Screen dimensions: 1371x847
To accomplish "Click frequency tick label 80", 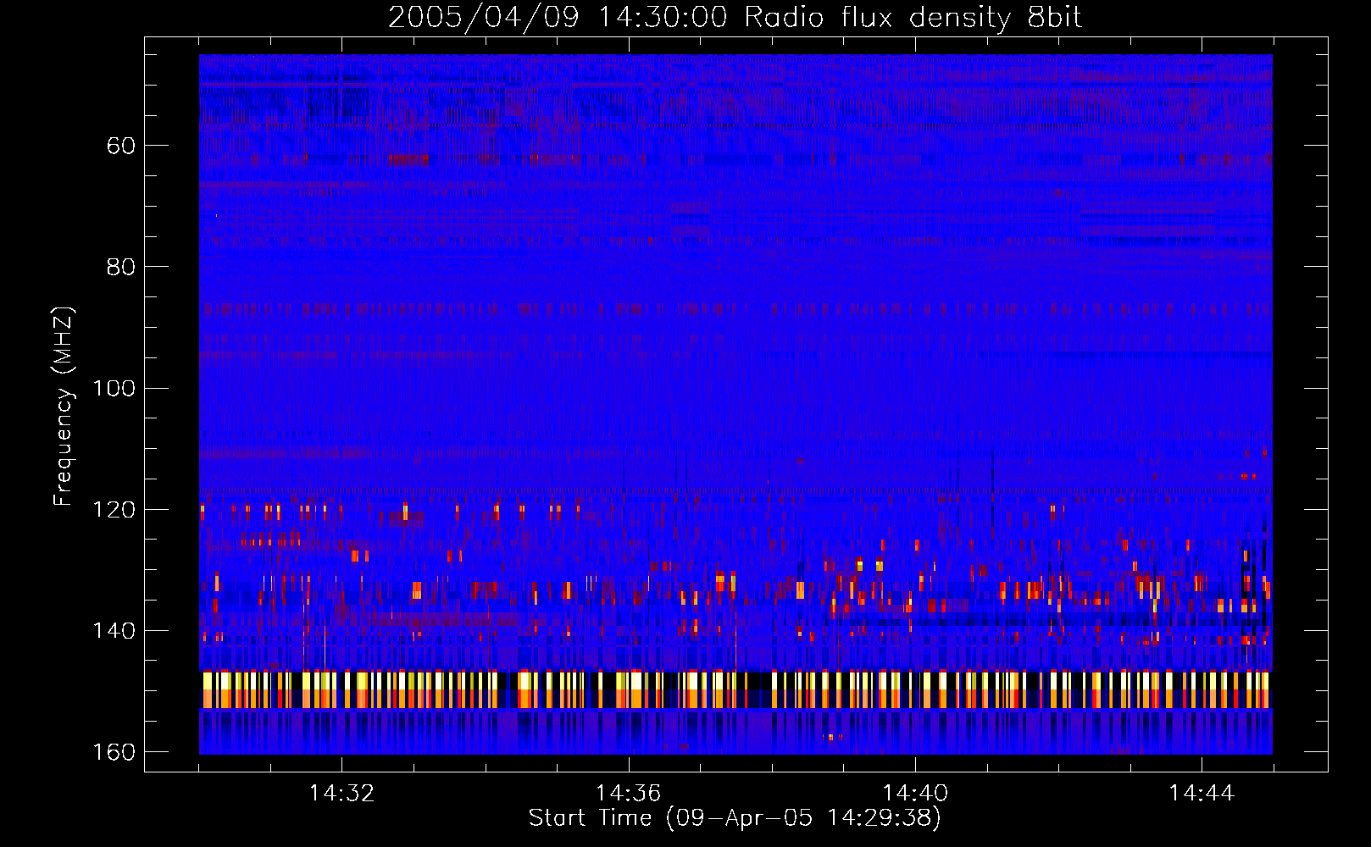I will (121, 267).
